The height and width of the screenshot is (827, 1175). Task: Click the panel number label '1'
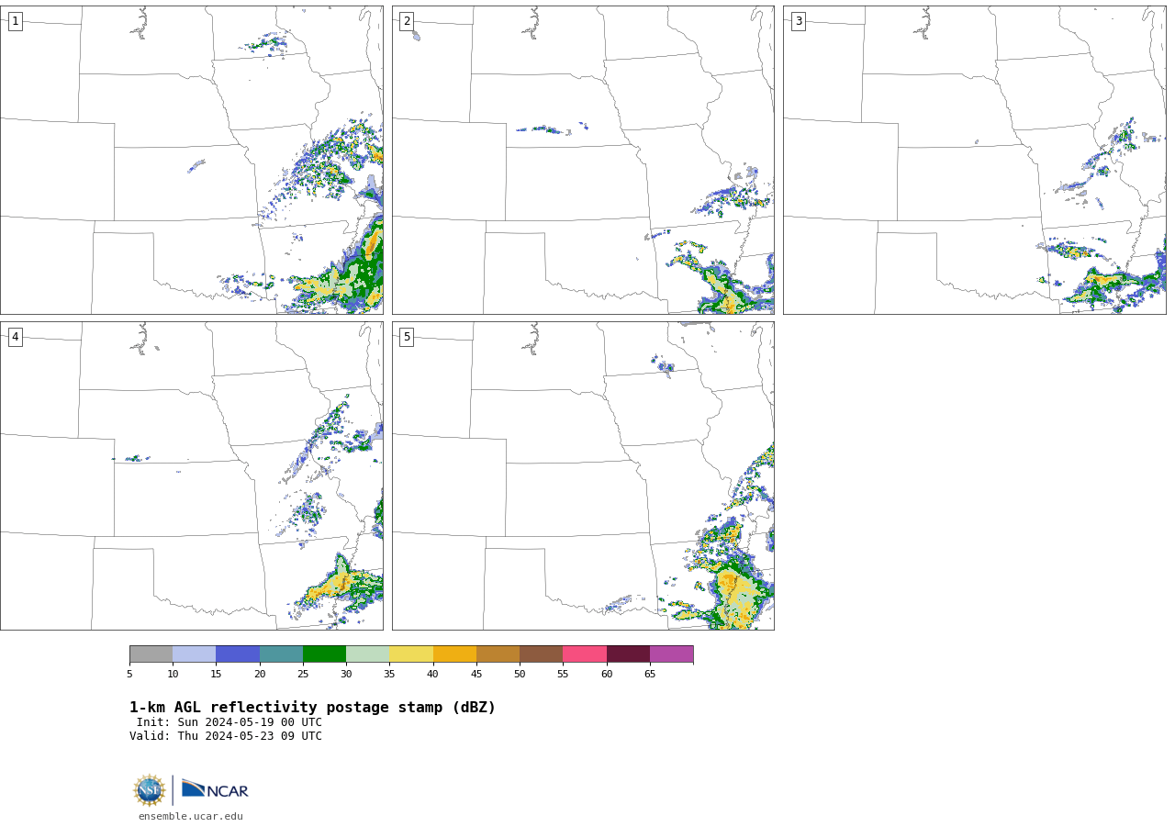click(x=15, y=21)
